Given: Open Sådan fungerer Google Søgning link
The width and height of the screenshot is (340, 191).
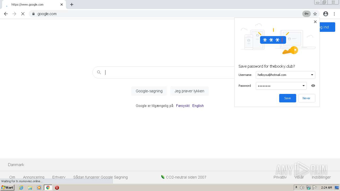Looking at the screenshot, I should click(100, 177).
